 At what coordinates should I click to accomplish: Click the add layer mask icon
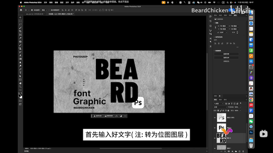point(229,151)
